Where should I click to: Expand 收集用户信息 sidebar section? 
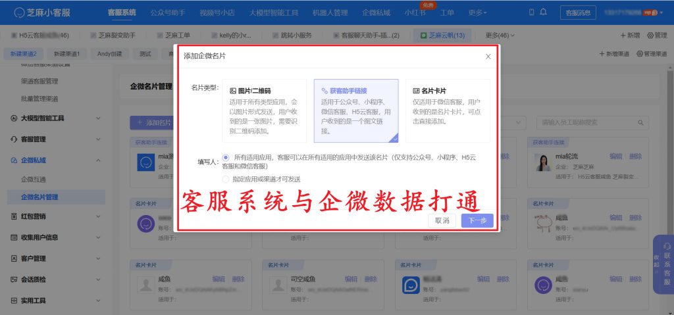tap(99, 237)
